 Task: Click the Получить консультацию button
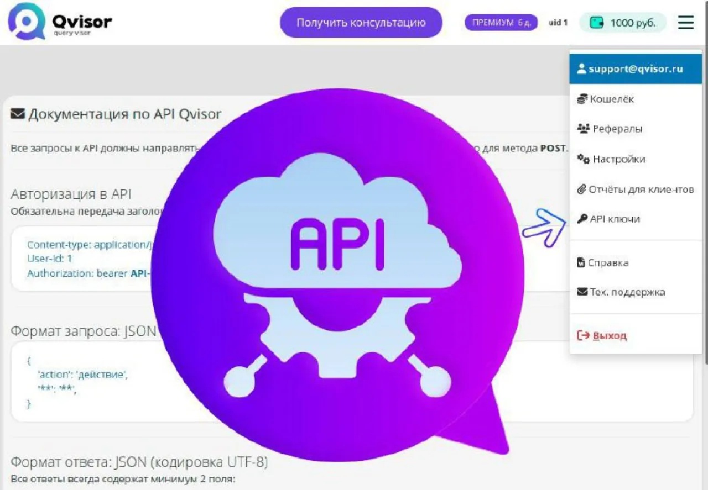coord(361,23)
